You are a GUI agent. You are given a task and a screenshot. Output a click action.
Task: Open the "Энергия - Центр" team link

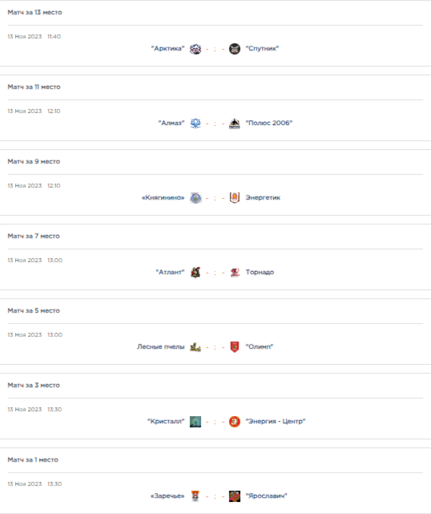pos(275,421)
